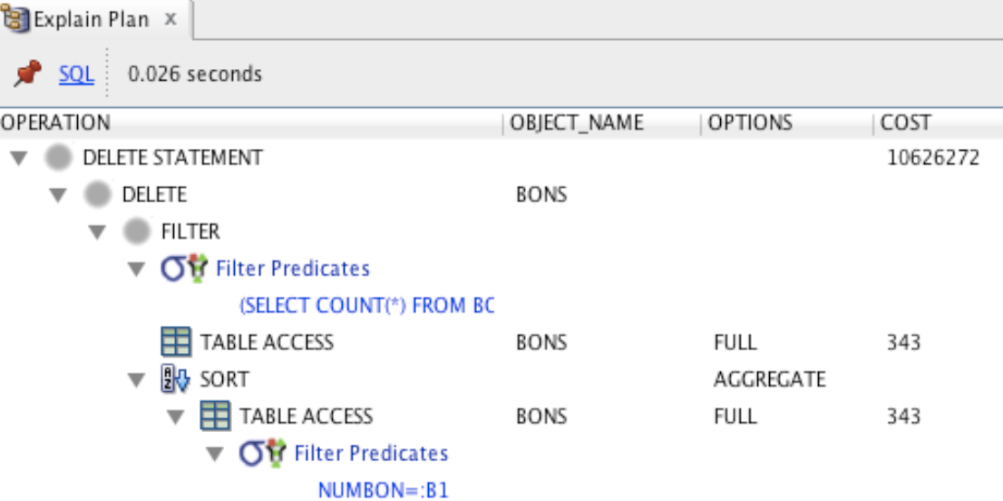Close the Explain Plan tab
This screenshot has width=1003, height=501.
tap(170, 19)
